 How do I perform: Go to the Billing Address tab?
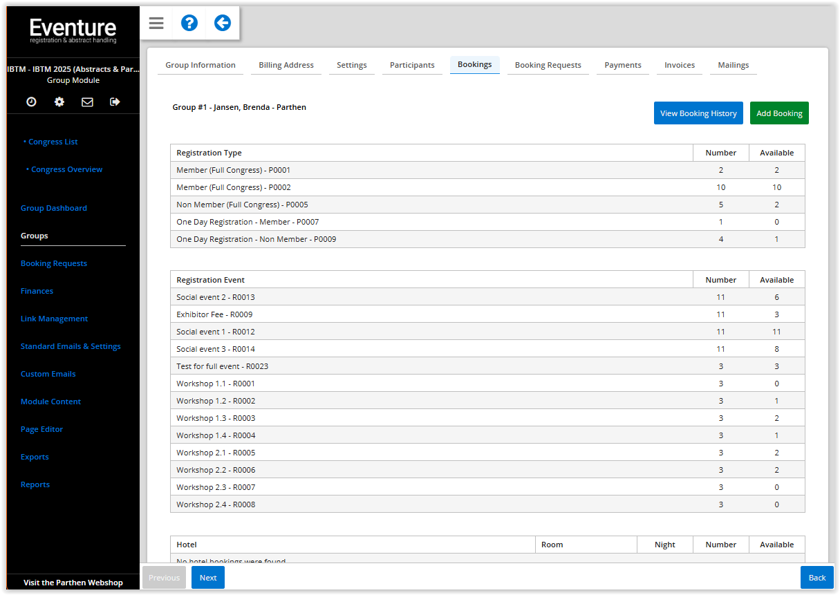[286, 65]
